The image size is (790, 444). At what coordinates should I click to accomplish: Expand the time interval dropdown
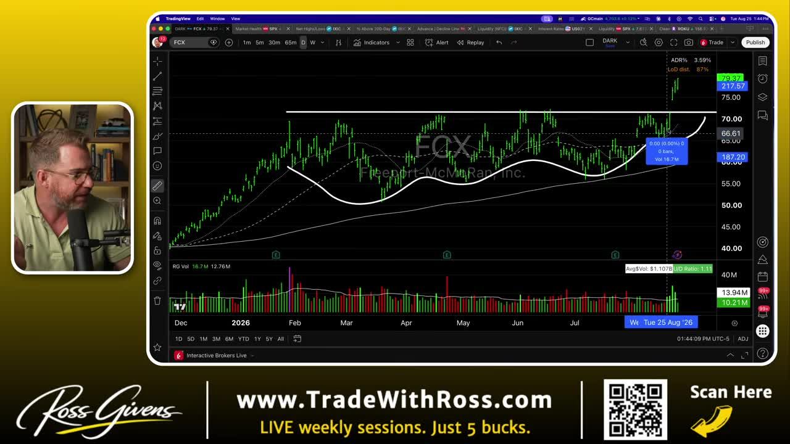pyautogui.click(x=323, y=43)
